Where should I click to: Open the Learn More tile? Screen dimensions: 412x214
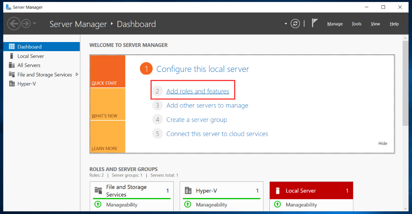(108, 137)
